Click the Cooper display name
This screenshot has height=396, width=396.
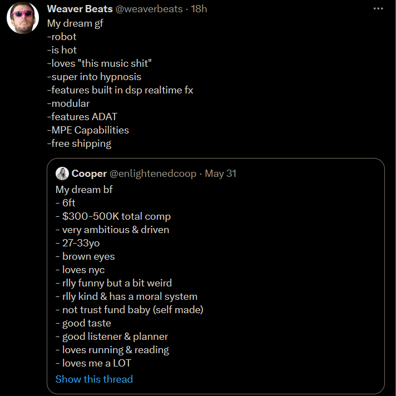point(89,174)
